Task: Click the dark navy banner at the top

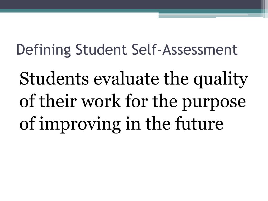Action: click(130, 4)
